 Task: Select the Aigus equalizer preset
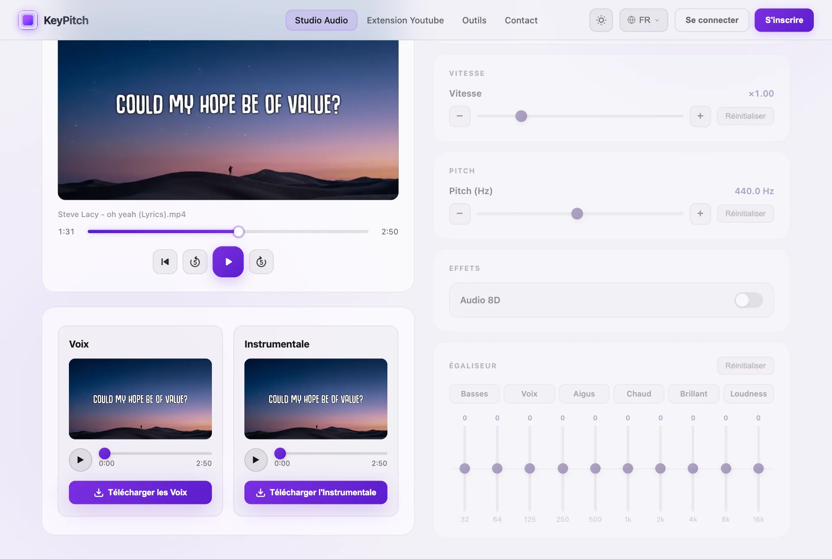coord(584,394)
